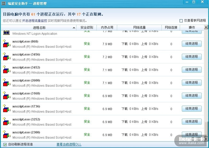
Task: Open 开启进程流量监控 link
Action: (34, 21)
